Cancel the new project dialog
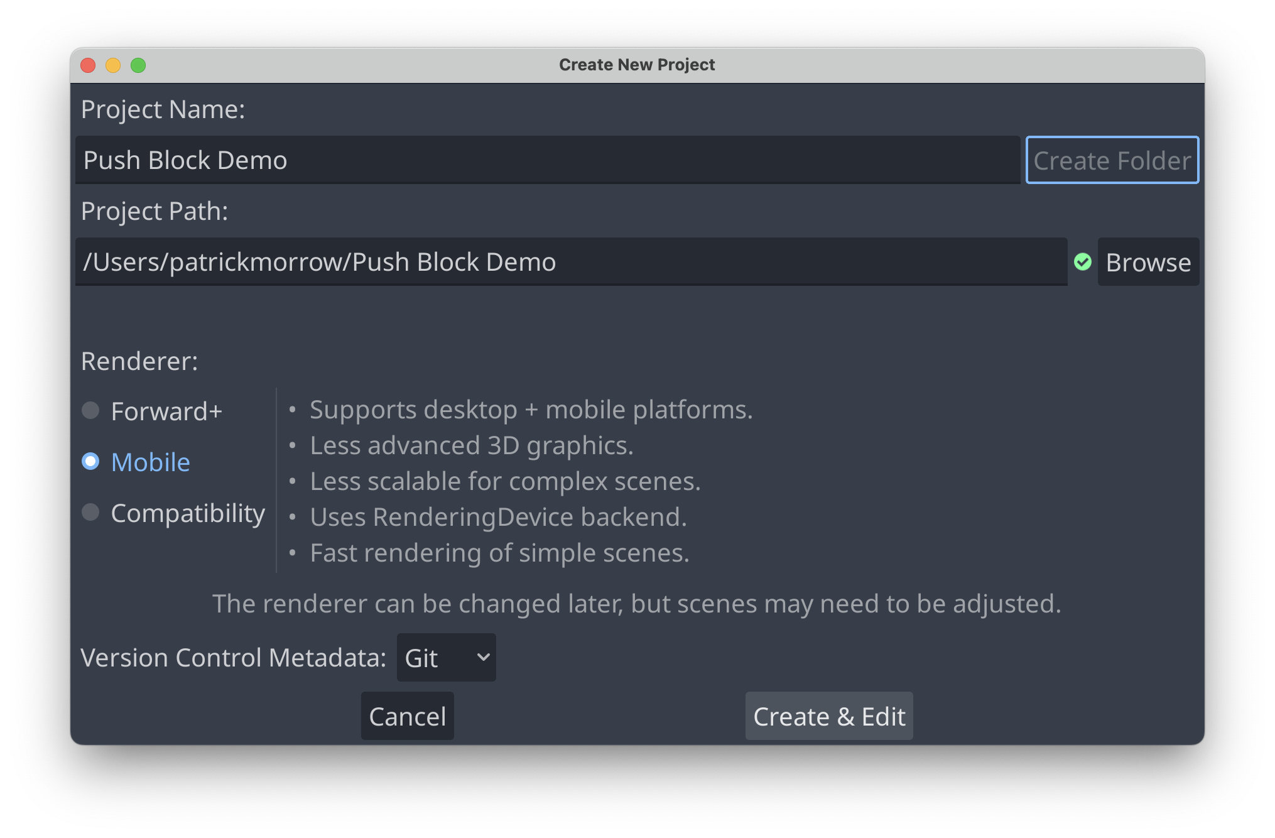Screen dimensions: 1275x838 407,716
